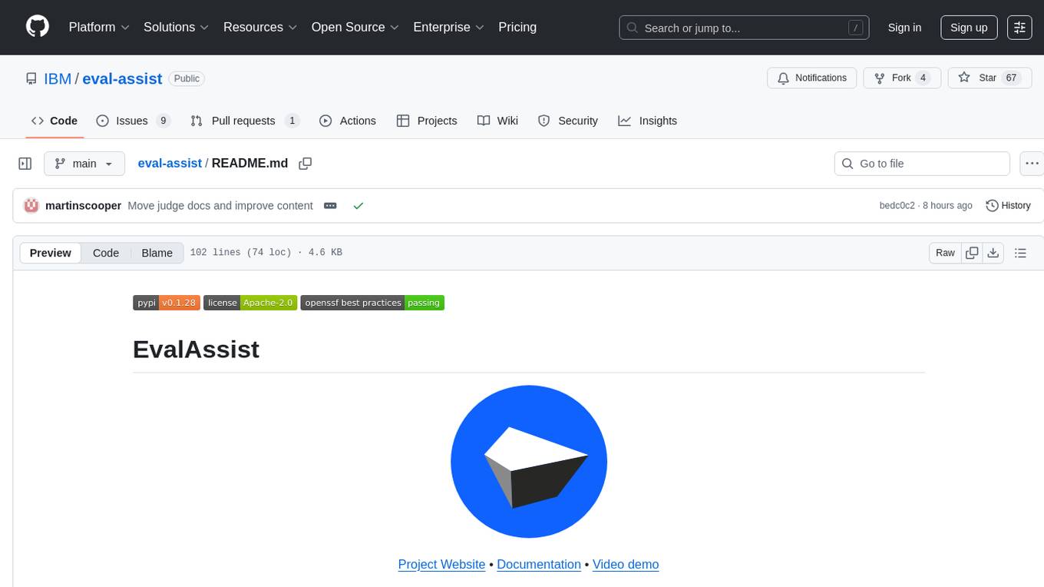
Task: Click the Notifications bell button
Action: 812,78
